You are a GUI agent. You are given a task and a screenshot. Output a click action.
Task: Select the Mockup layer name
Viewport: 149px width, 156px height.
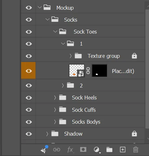65,8
